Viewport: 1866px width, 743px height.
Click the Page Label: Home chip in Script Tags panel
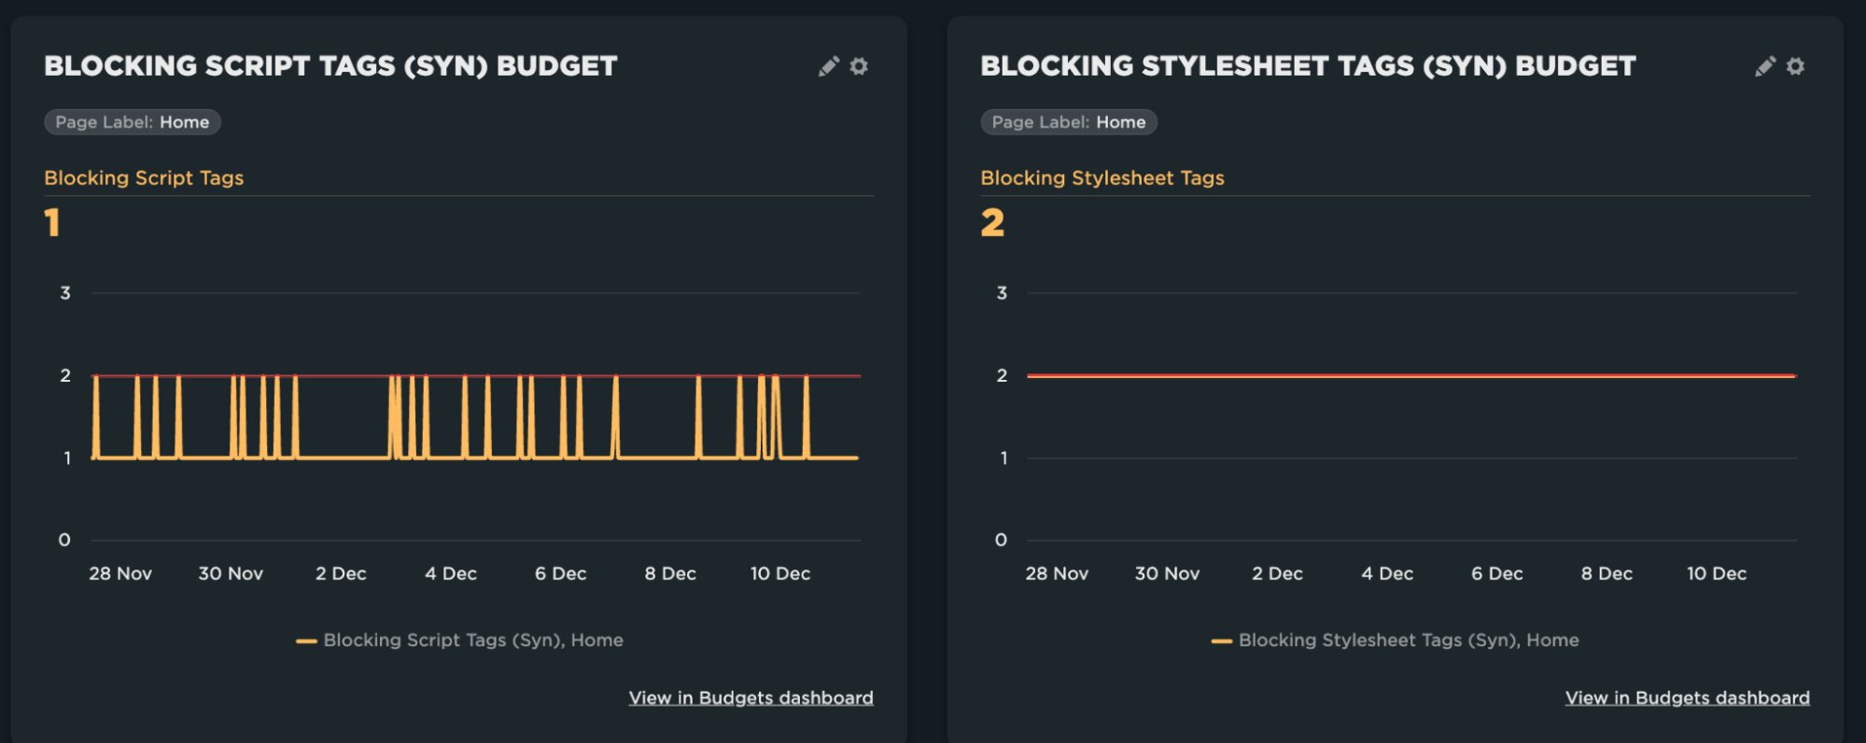coord(133,122)
